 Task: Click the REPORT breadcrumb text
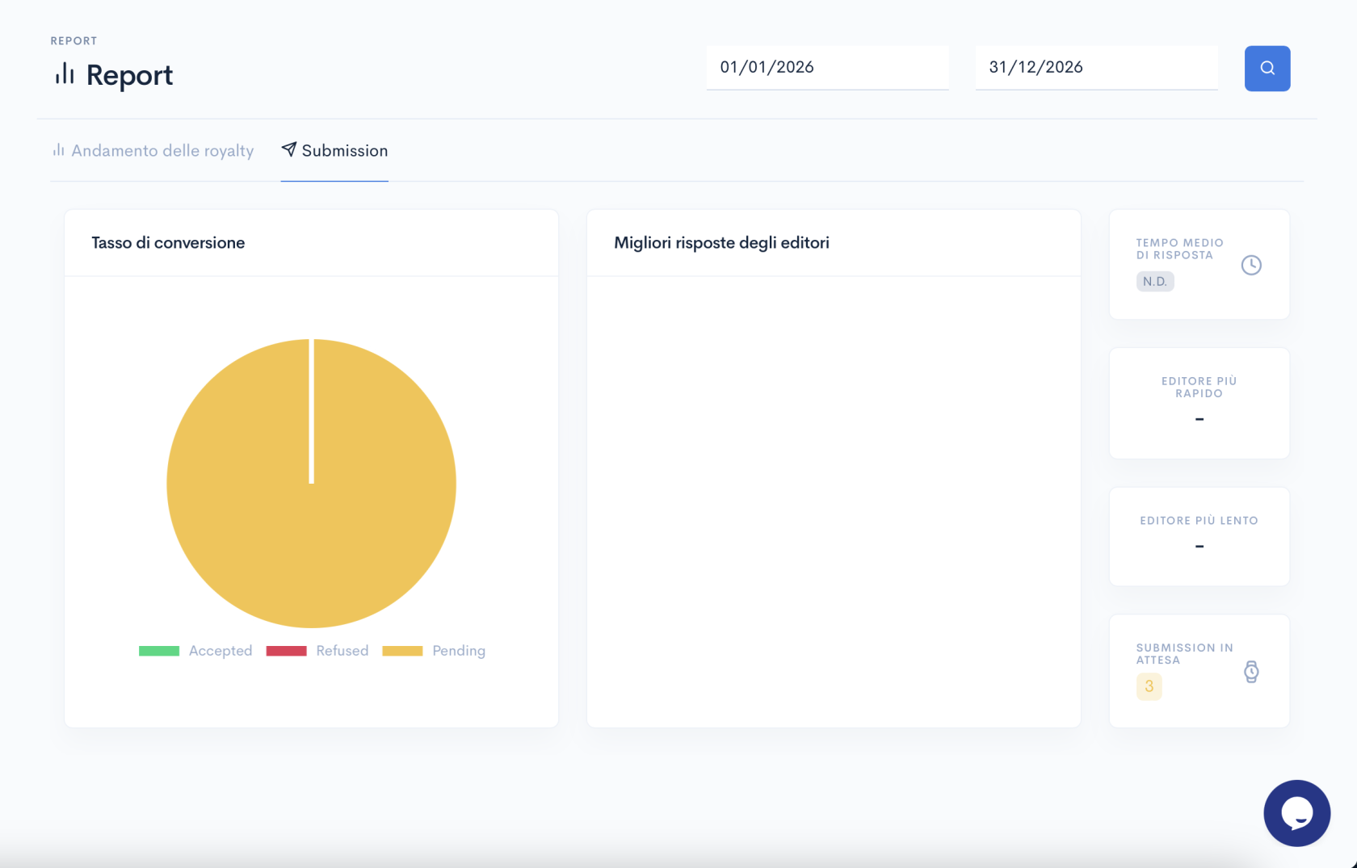pyautogui.click(x=74, y=41)
